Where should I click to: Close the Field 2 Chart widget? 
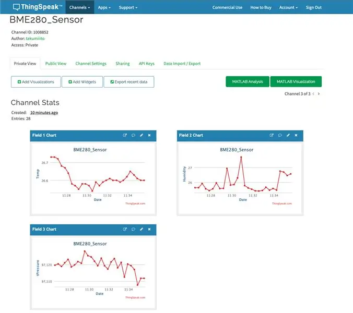pyautogui.click(x=296, y=135)
